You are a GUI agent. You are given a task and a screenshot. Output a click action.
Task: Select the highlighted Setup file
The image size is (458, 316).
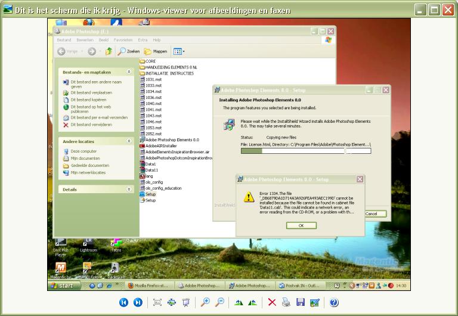[148, 194]
